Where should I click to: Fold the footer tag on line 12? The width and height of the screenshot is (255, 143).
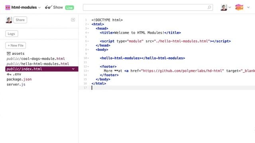pos(88,67)
